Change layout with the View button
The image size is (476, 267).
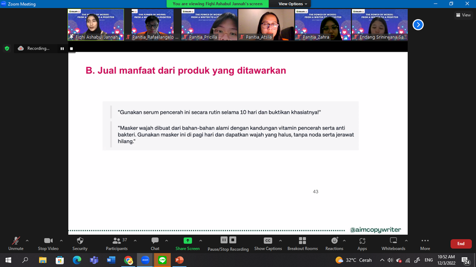point(463,15)
